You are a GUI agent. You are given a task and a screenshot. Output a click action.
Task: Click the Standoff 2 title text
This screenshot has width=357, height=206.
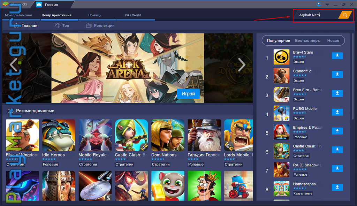click(302, 71)
